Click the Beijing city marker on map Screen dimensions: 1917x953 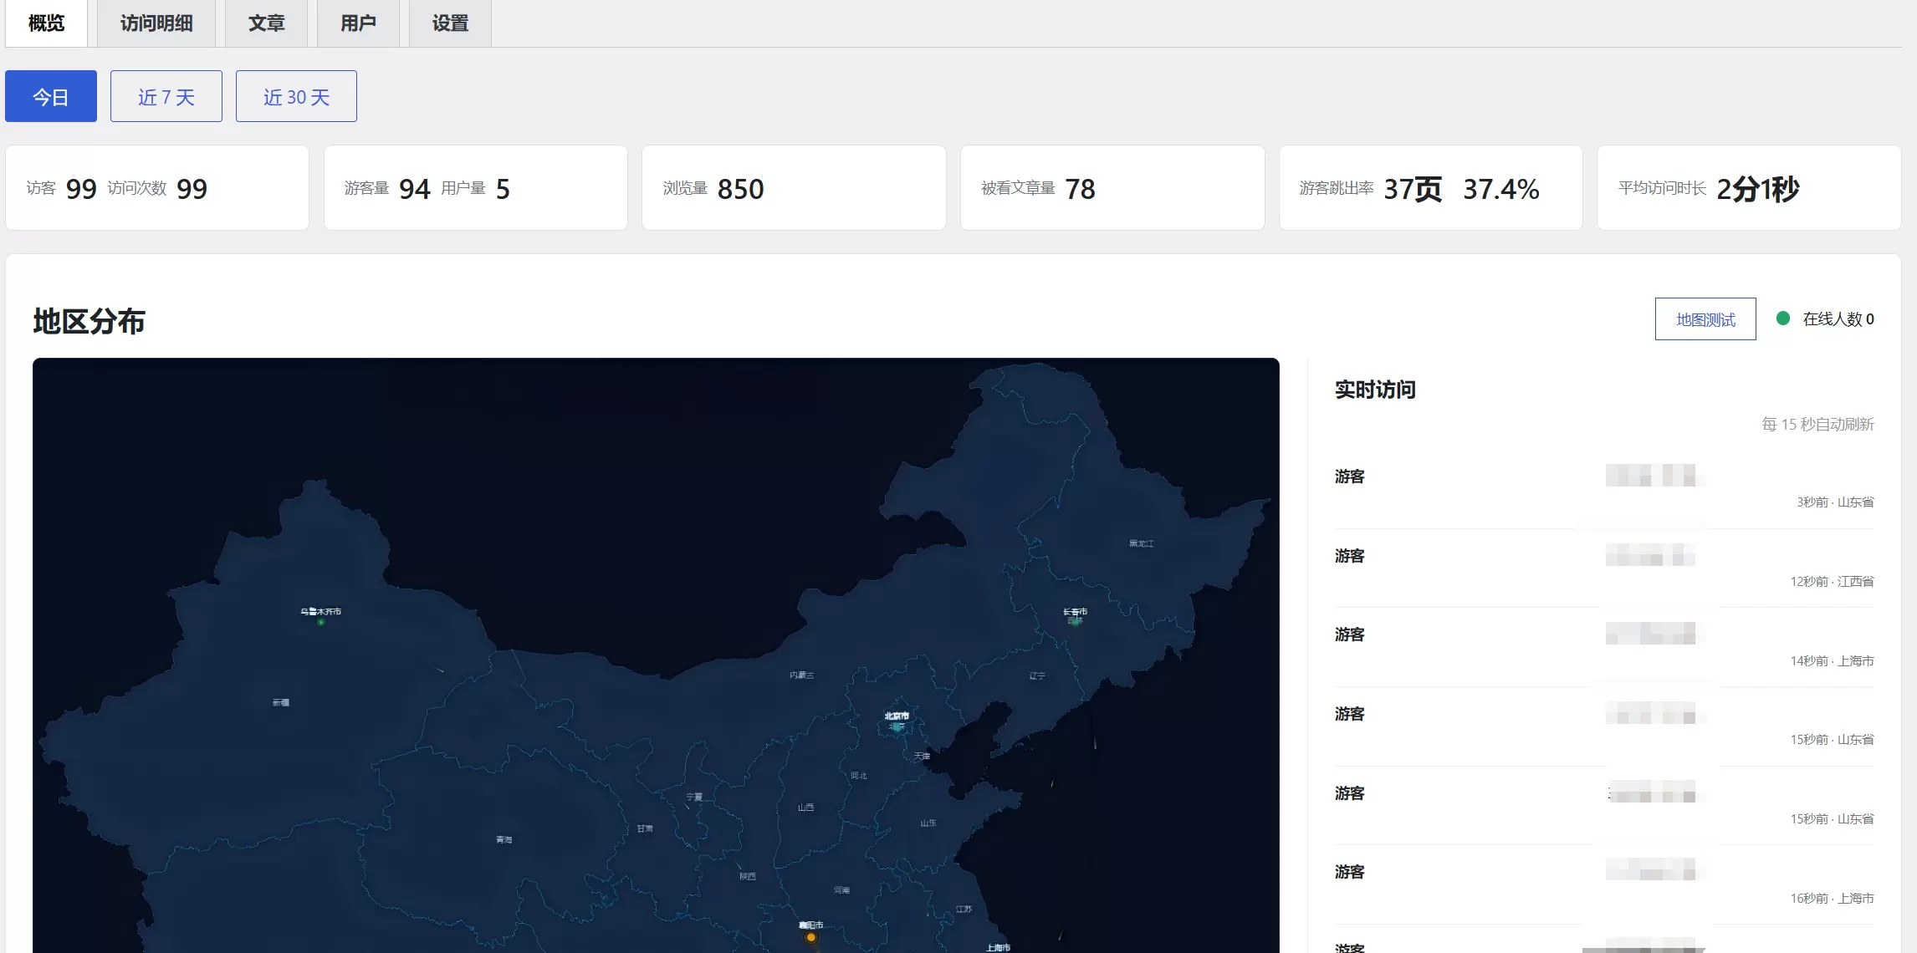tap(897, 726)
